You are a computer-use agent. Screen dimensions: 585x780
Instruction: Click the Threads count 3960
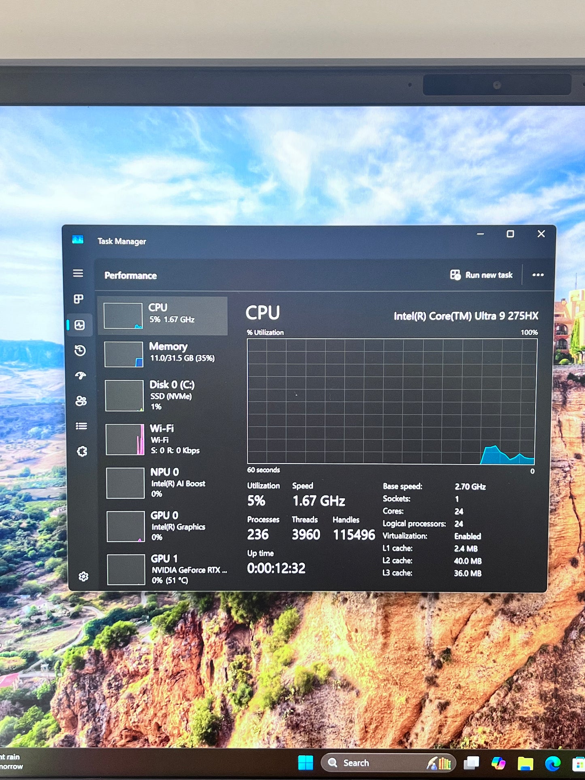(x=306, y=535)
